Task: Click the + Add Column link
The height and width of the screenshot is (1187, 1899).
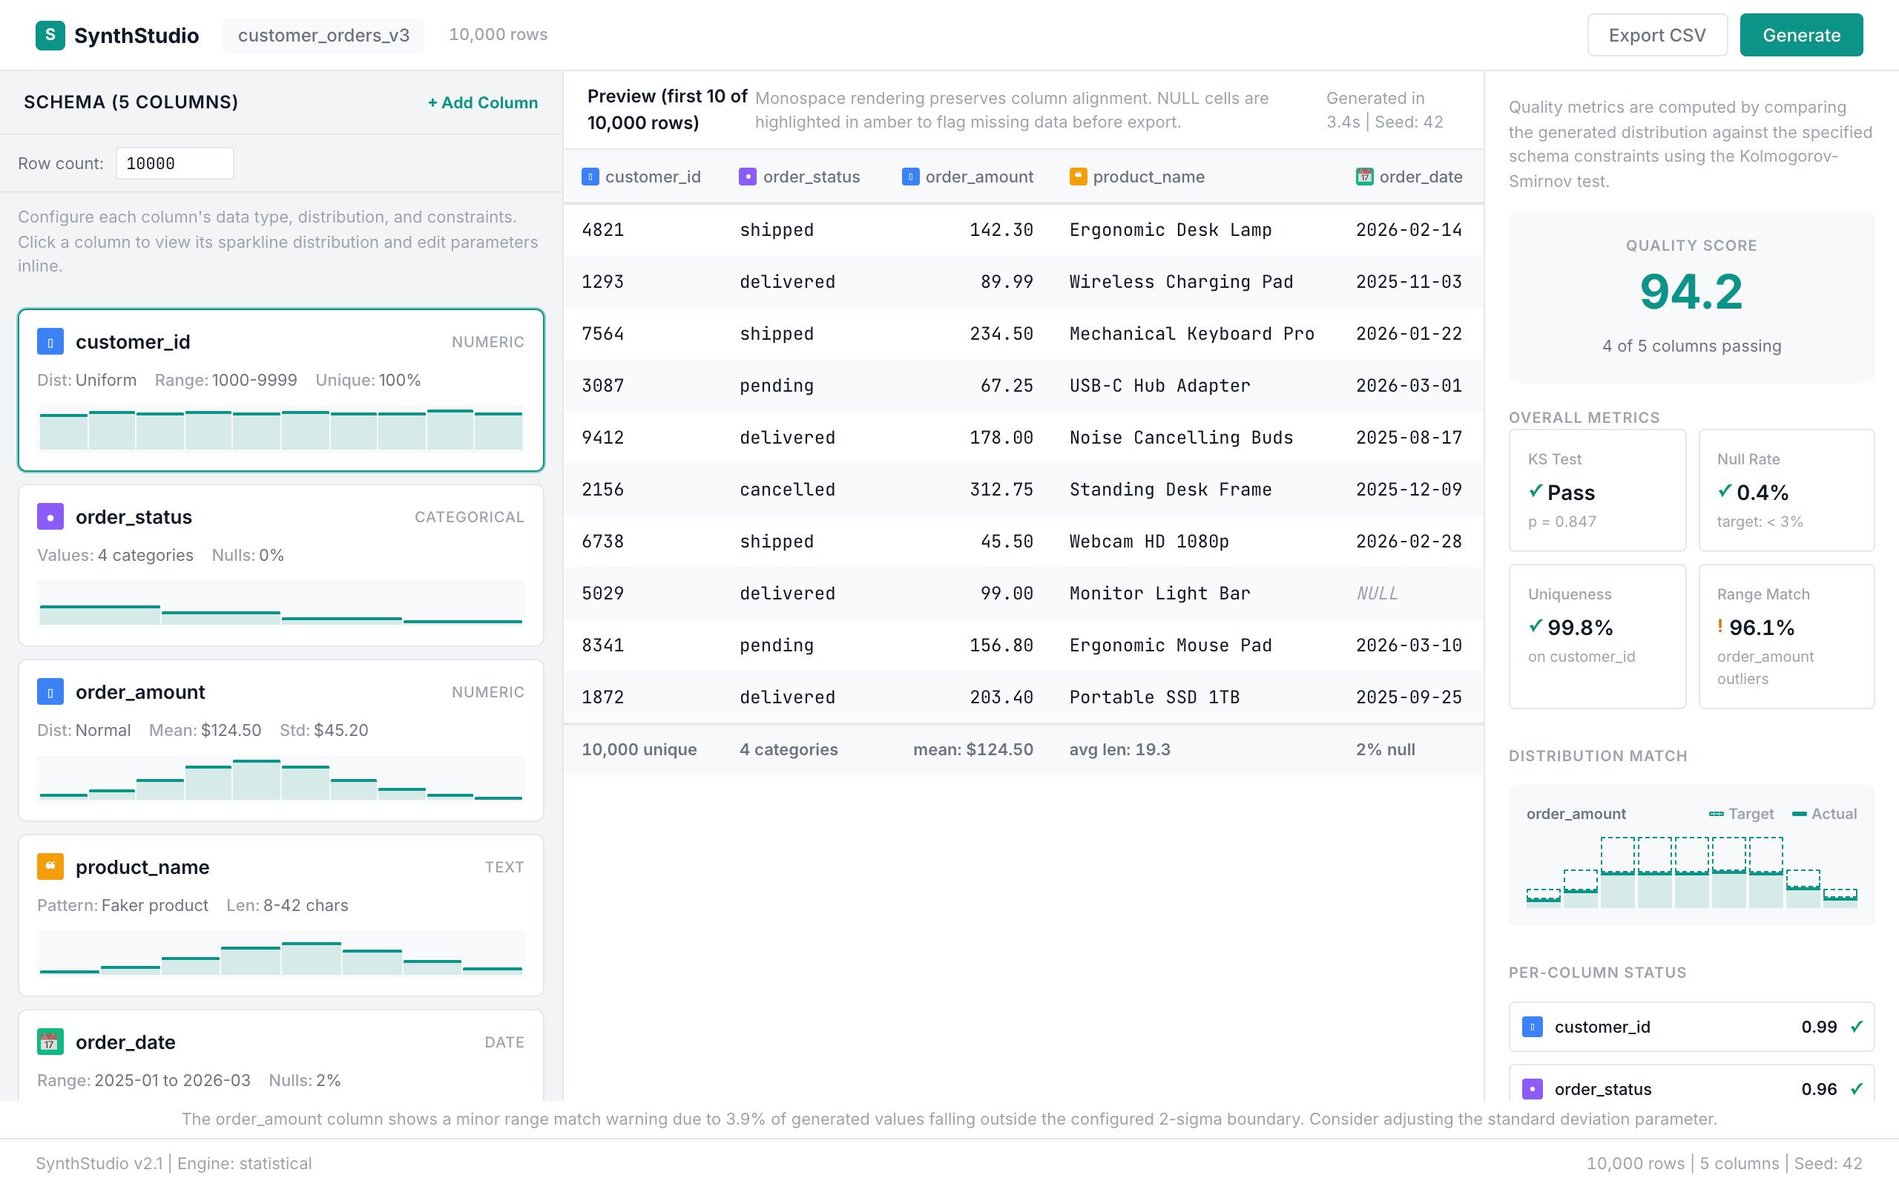Action: point(483,103)
